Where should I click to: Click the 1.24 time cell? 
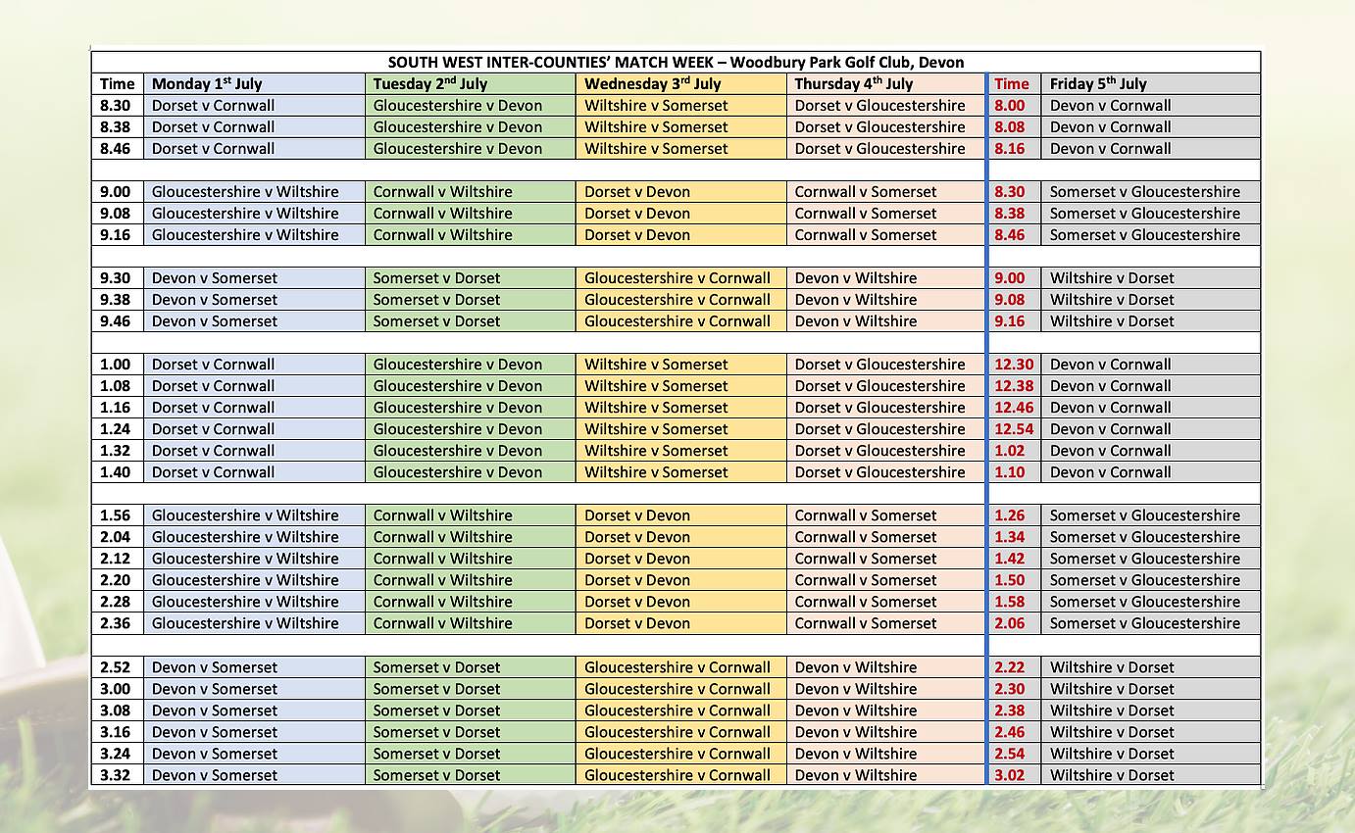pos(118,428)
